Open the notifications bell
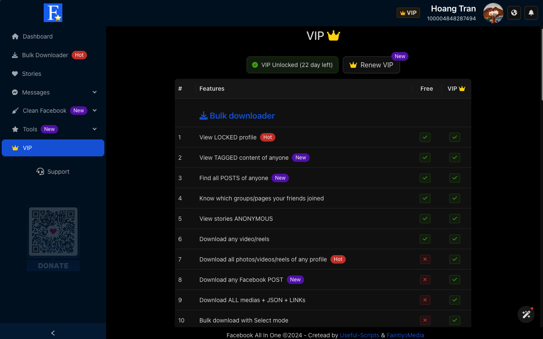Image resolution: width=543 pixels, height=339 pixels. (x=531, y=13)
